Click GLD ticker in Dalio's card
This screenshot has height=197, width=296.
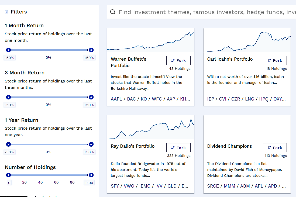(x=172, y=186)
